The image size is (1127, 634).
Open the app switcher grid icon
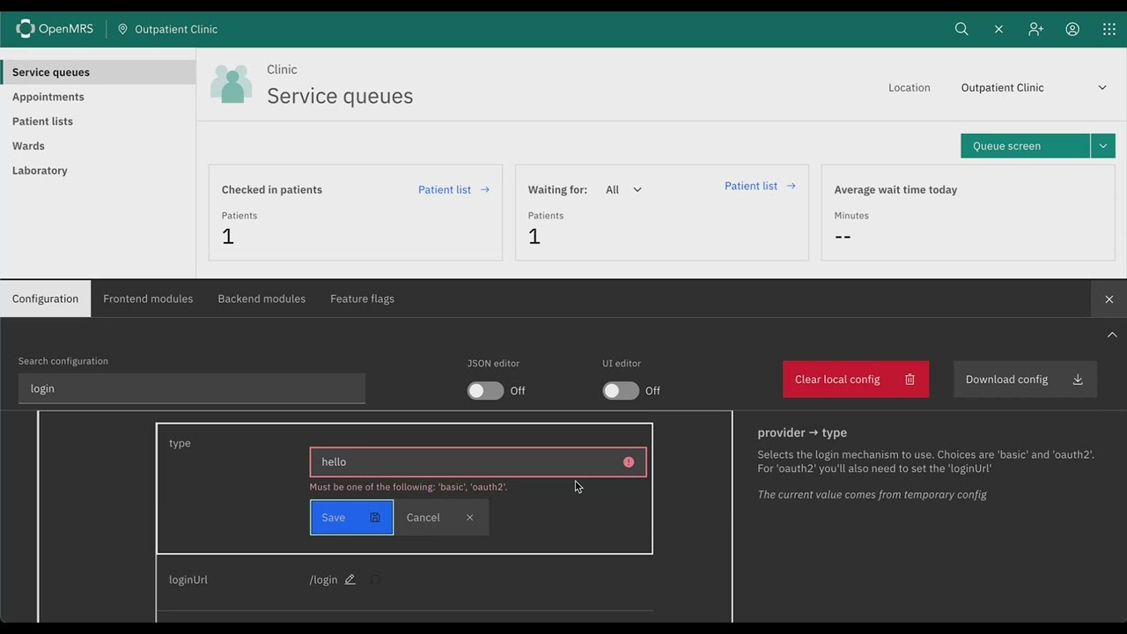click(1109, 29)
